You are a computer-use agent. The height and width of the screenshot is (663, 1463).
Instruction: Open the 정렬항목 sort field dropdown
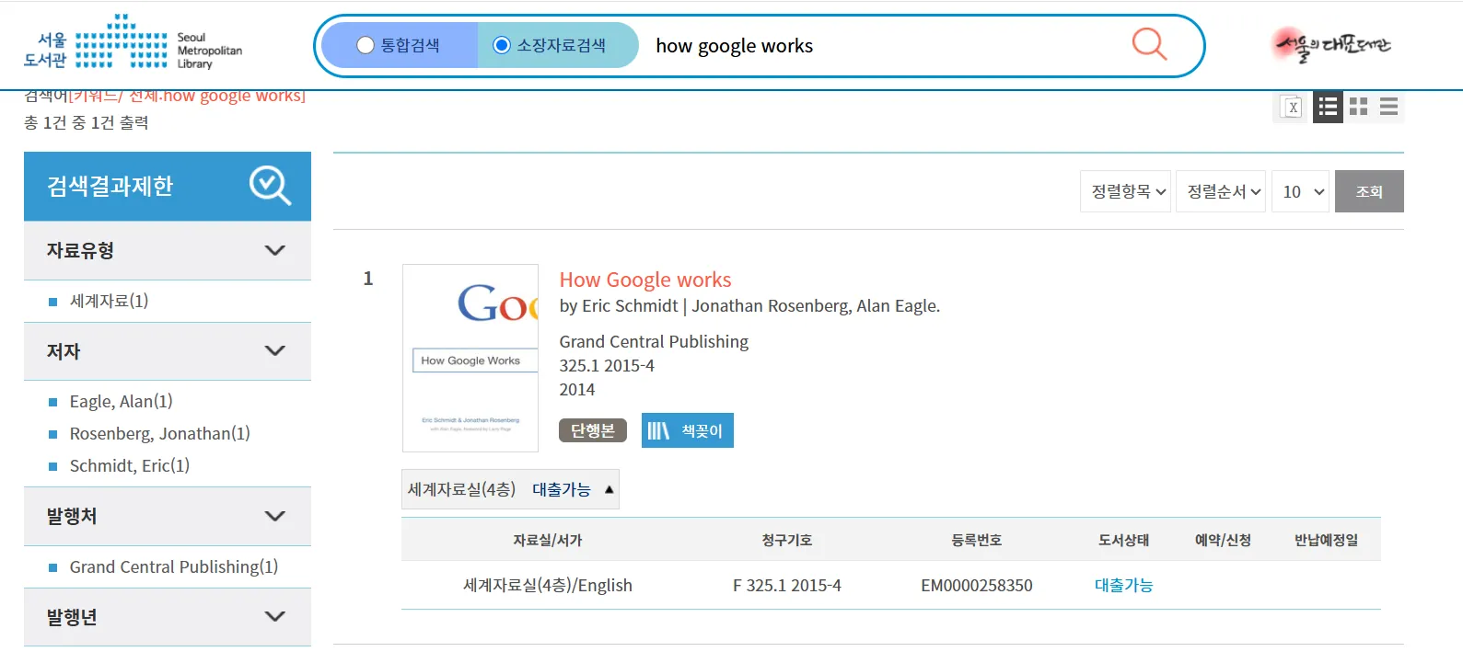(x=1125, y=191)
